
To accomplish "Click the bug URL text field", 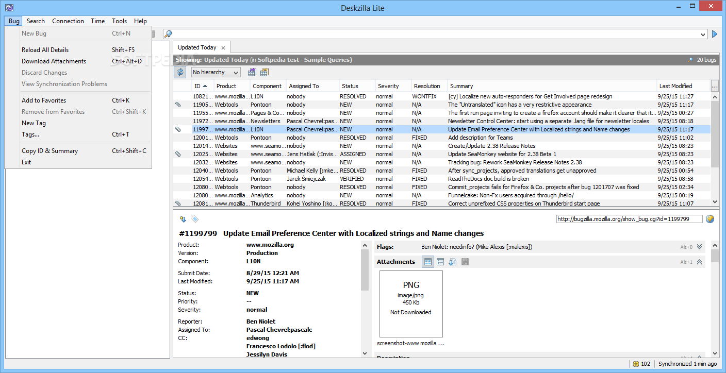I will click(x=630, y=219).
